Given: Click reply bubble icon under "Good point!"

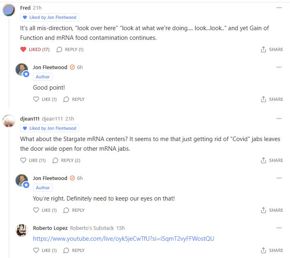Looking at the screenshot, I should (66, 99).
